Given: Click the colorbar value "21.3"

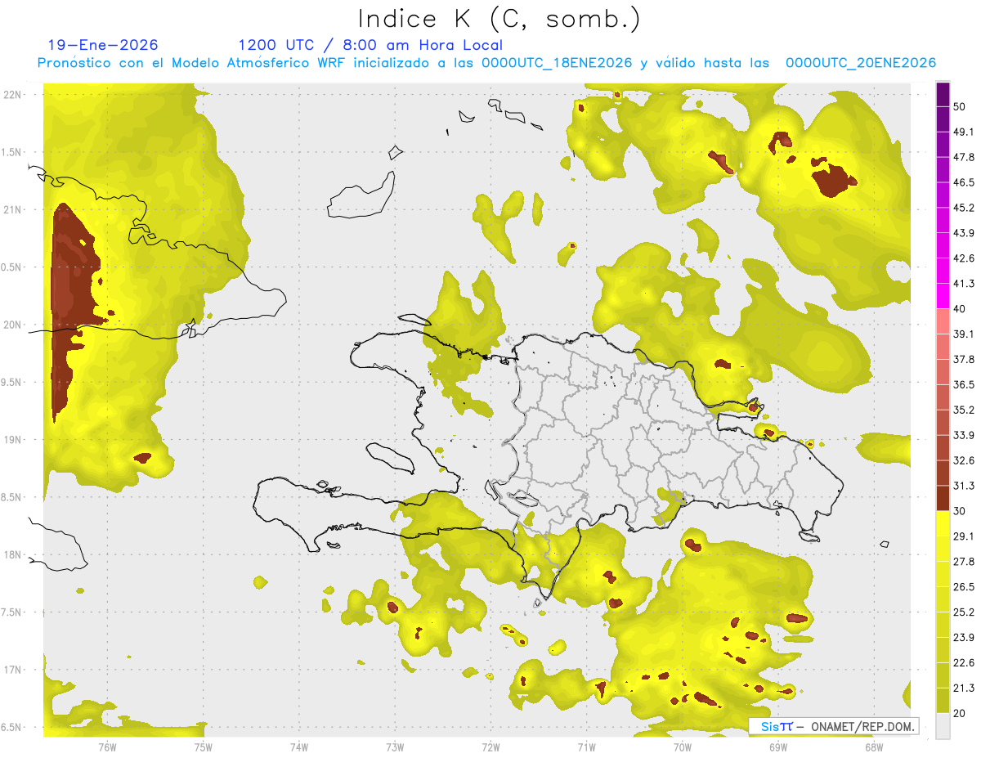Looking at the screenshot, I should pyautogui.click(x=964, y=688).
